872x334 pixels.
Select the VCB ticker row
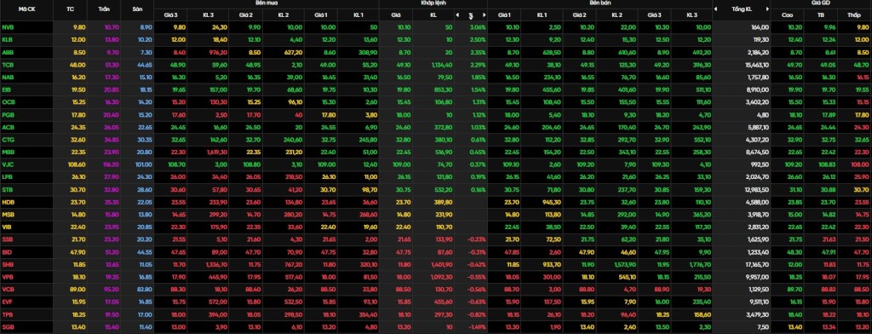[x=436, y=290]
